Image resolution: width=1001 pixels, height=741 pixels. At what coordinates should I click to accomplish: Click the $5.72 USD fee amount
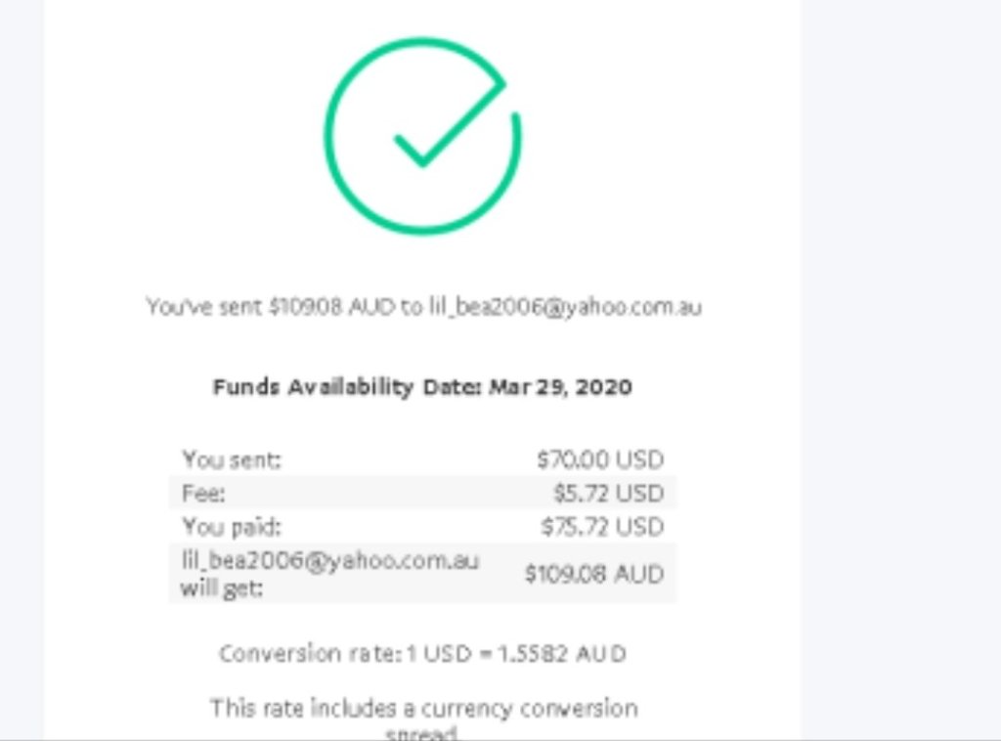[x=607, y=493]
